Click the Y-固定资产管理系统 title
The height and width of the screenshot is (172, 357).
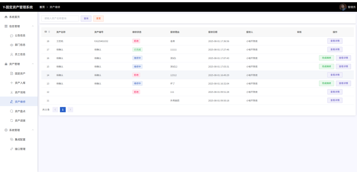tap(18, 7)
